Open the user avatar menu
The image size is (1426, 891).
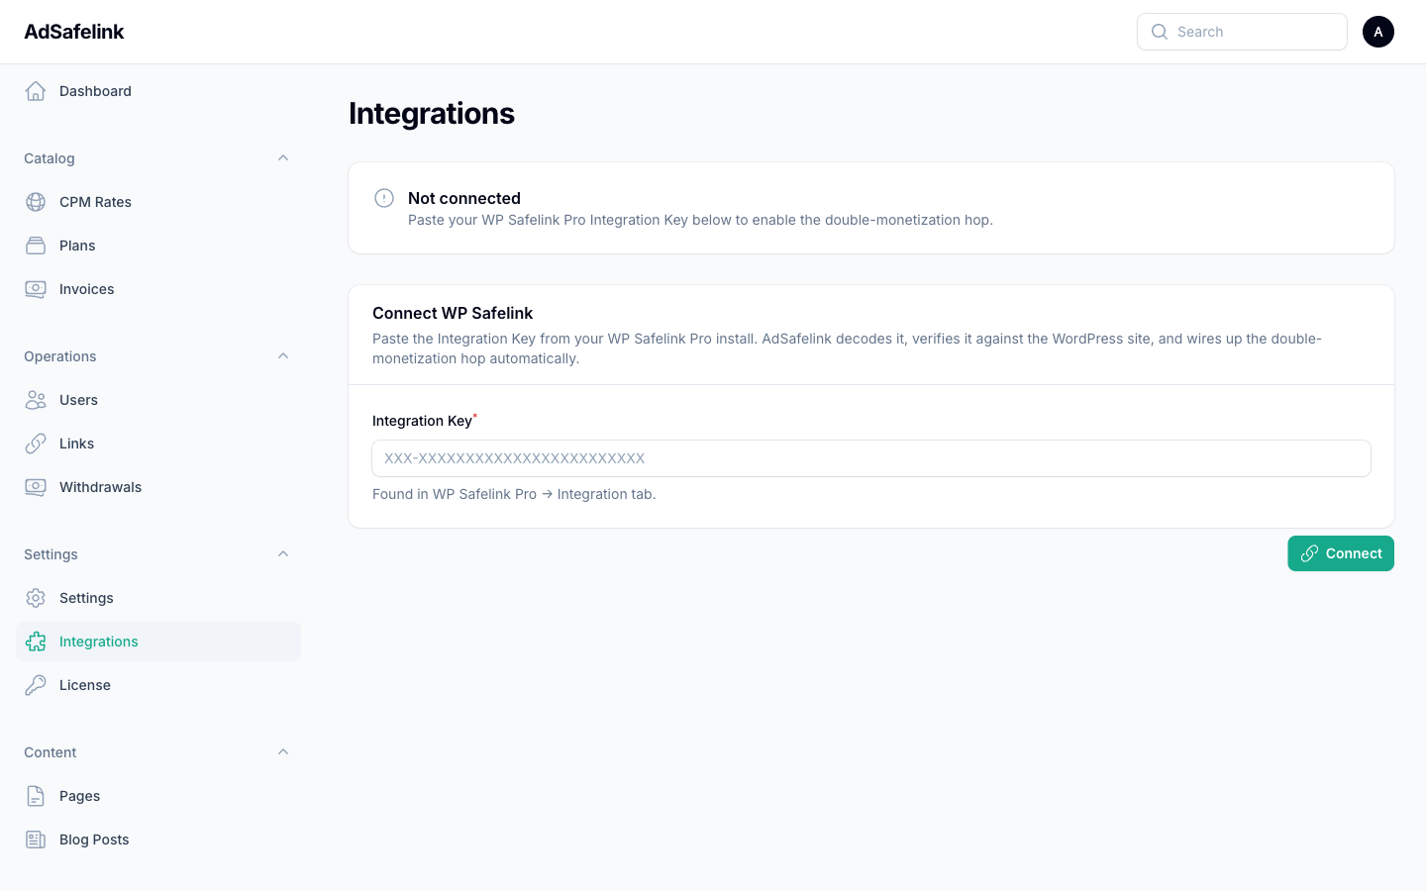pos(1378,32)
